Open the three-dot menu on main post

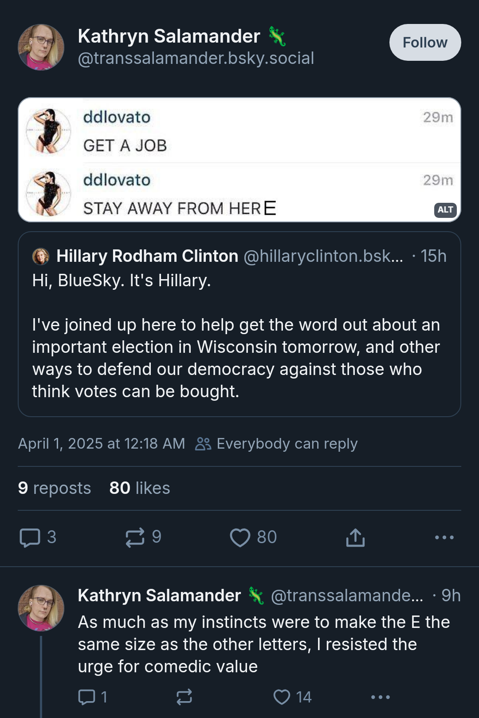pyautogui.click(x=444, y=537)
